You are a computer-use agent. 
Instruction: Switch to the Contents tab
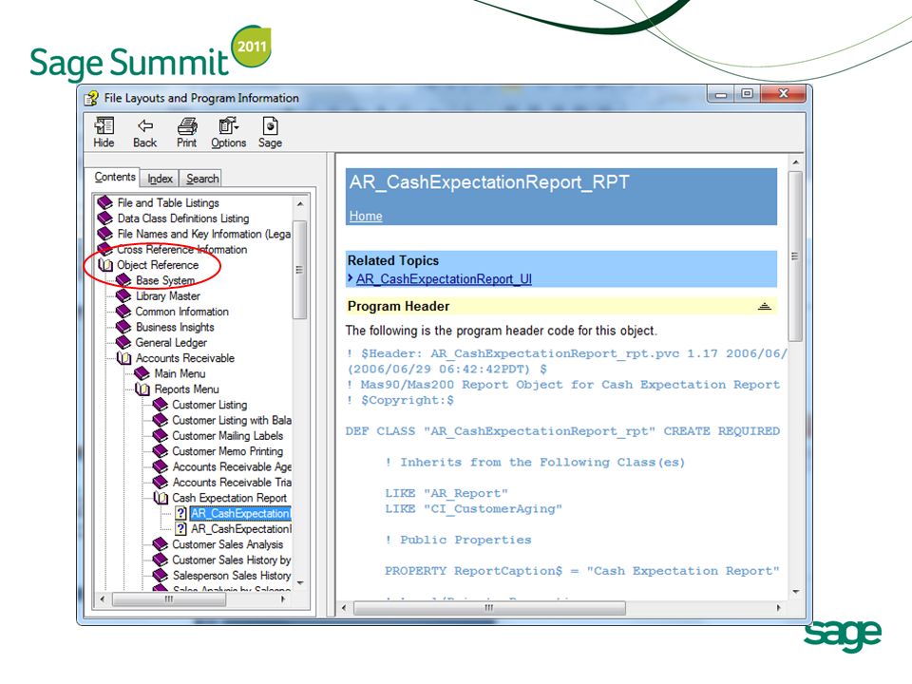[x=115, y=177]
